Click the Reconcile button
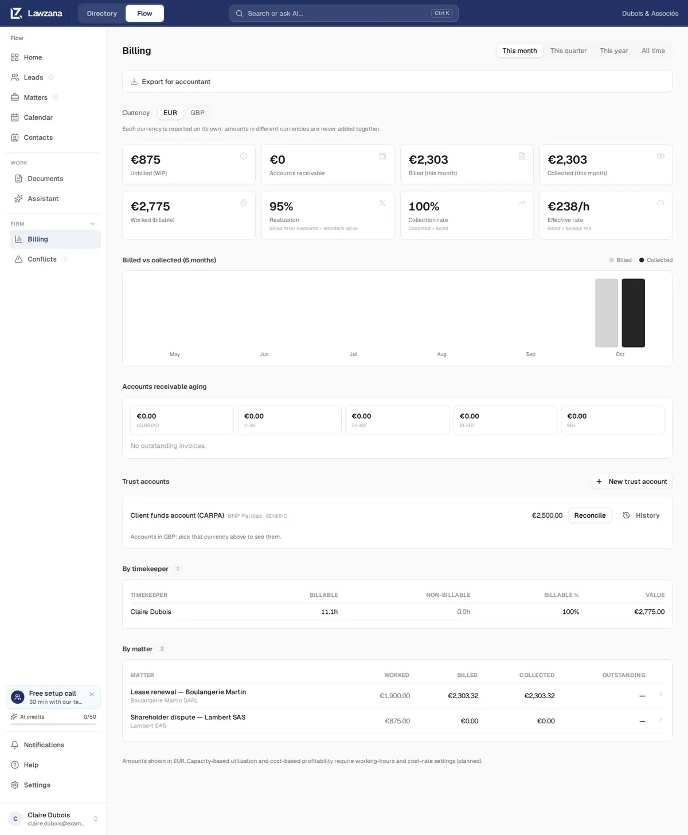Screen dimensions: 688x835 pyautogui.click(x=590, y=515)
